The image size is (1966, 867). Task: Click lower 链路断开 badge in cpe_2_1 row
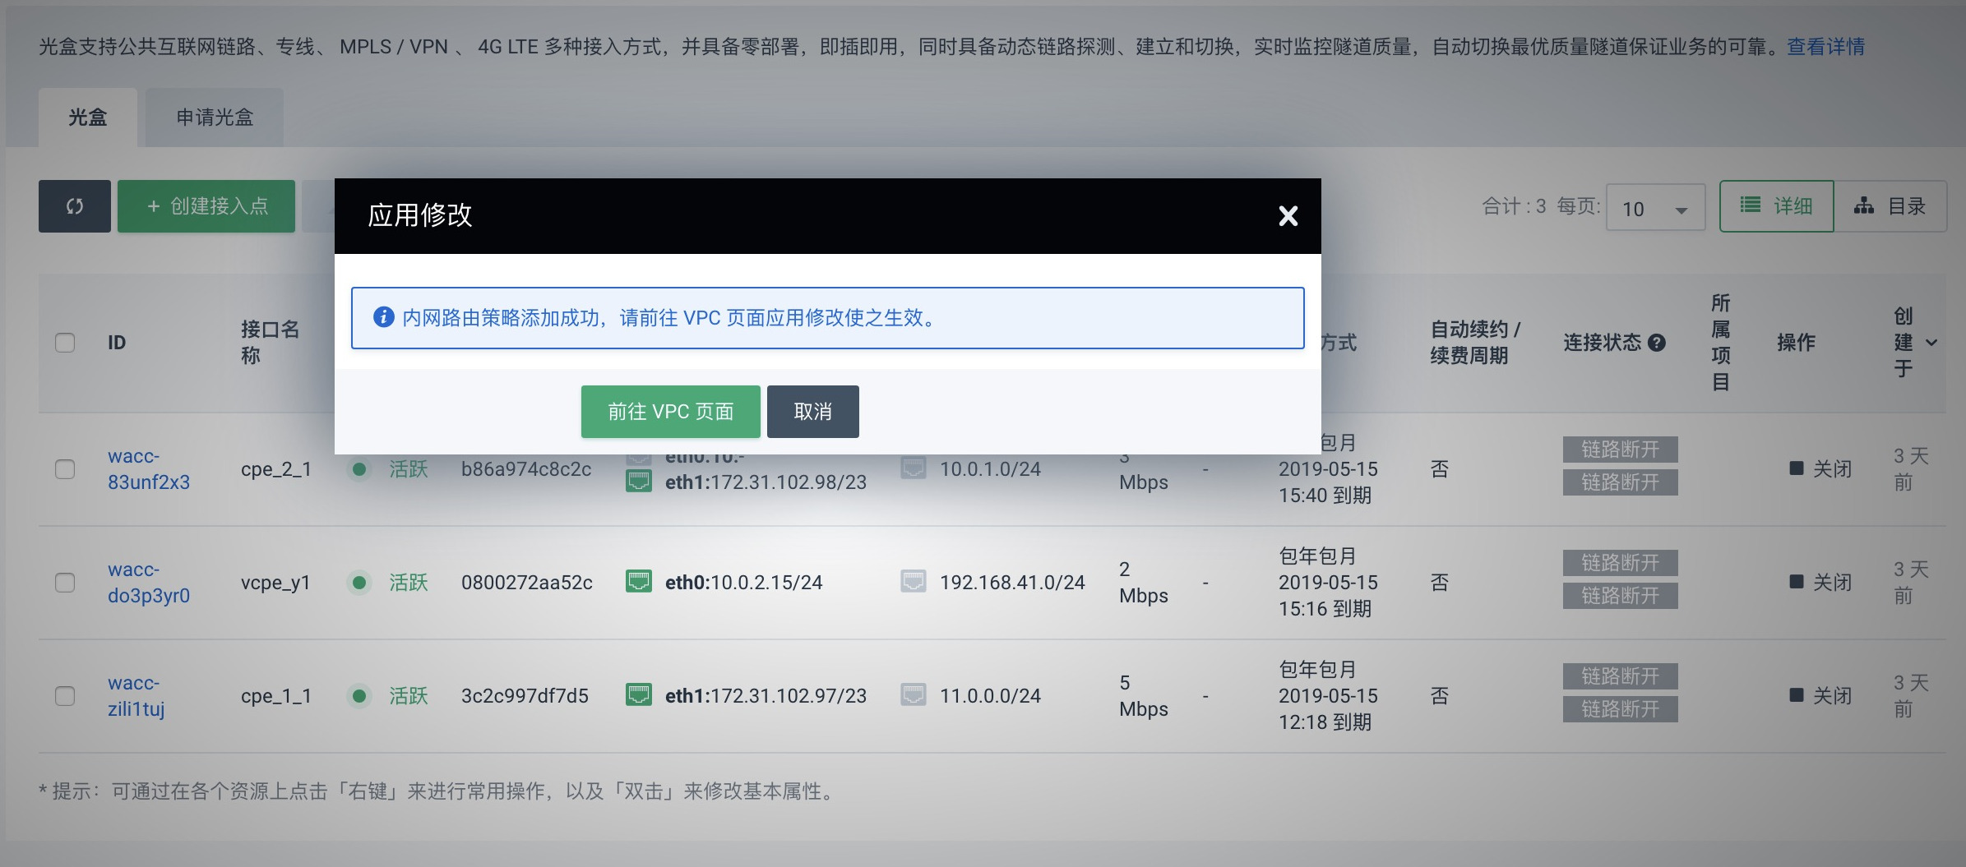click(1620, 482)
